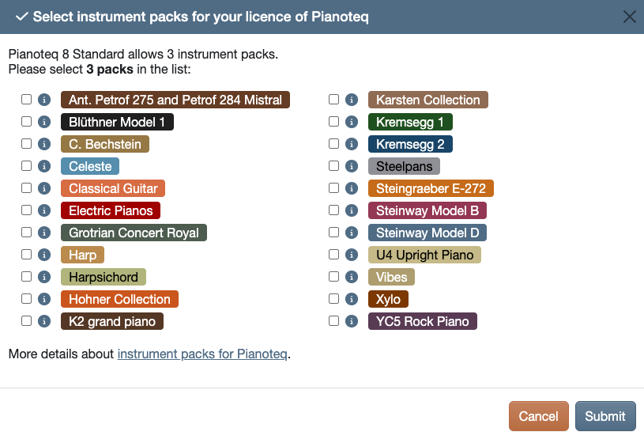Open info icon for Blüthner Model 1
644x439 pixels.
(44, 122)
